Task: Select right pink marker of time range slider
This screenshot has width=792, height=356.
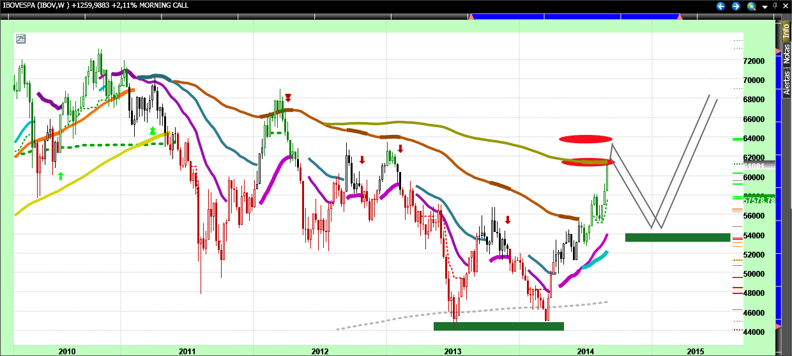Action: [x=680, y=18]
